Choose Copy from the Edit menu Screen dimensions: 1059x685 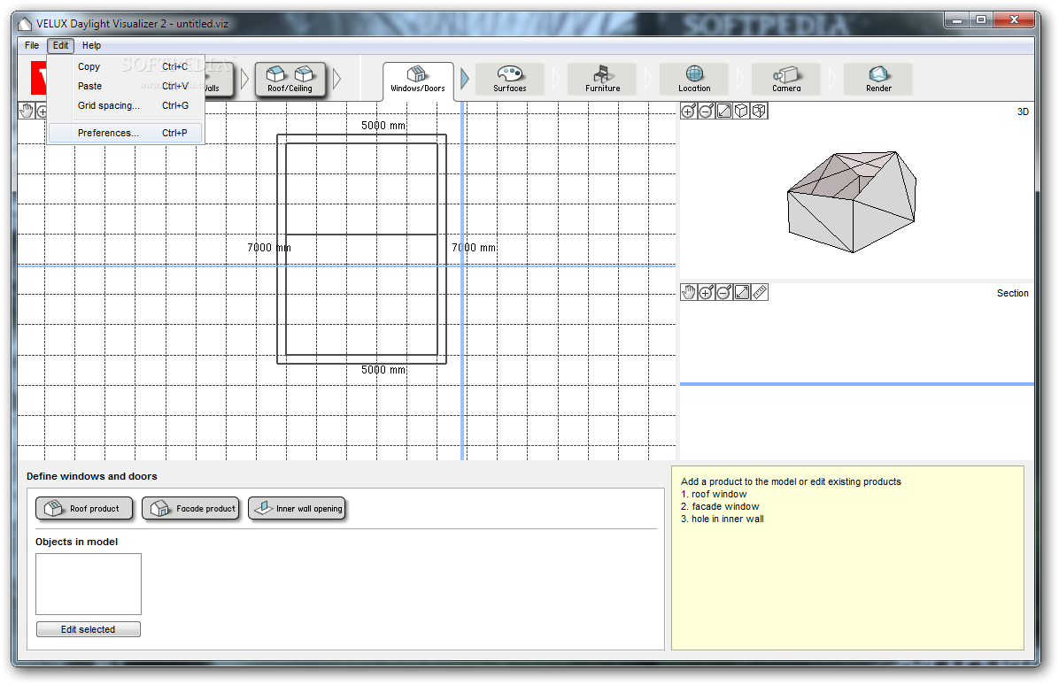127,66
